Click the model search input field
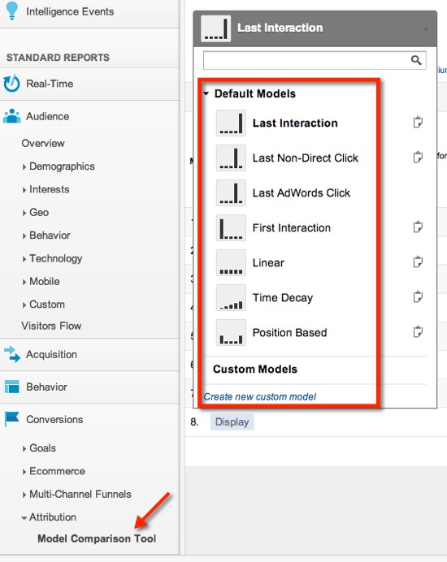447x562 pixels. coord(306,61)
